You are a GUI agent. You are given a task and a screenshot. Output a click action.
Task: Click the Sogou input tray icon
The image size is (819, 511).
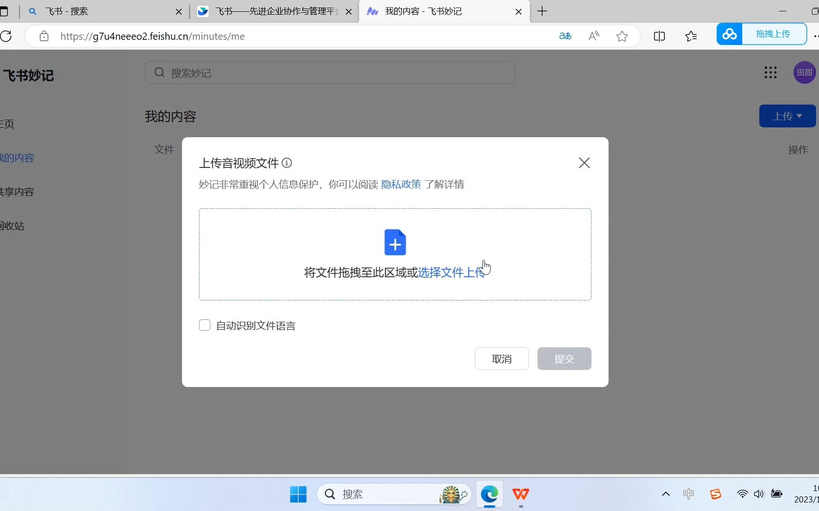[715, 494]
